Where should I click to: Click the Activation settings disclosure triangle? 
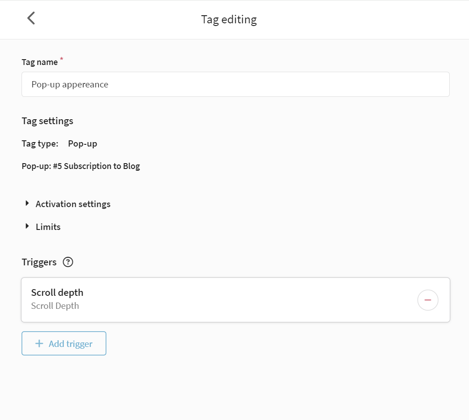(x=27, y=204)
